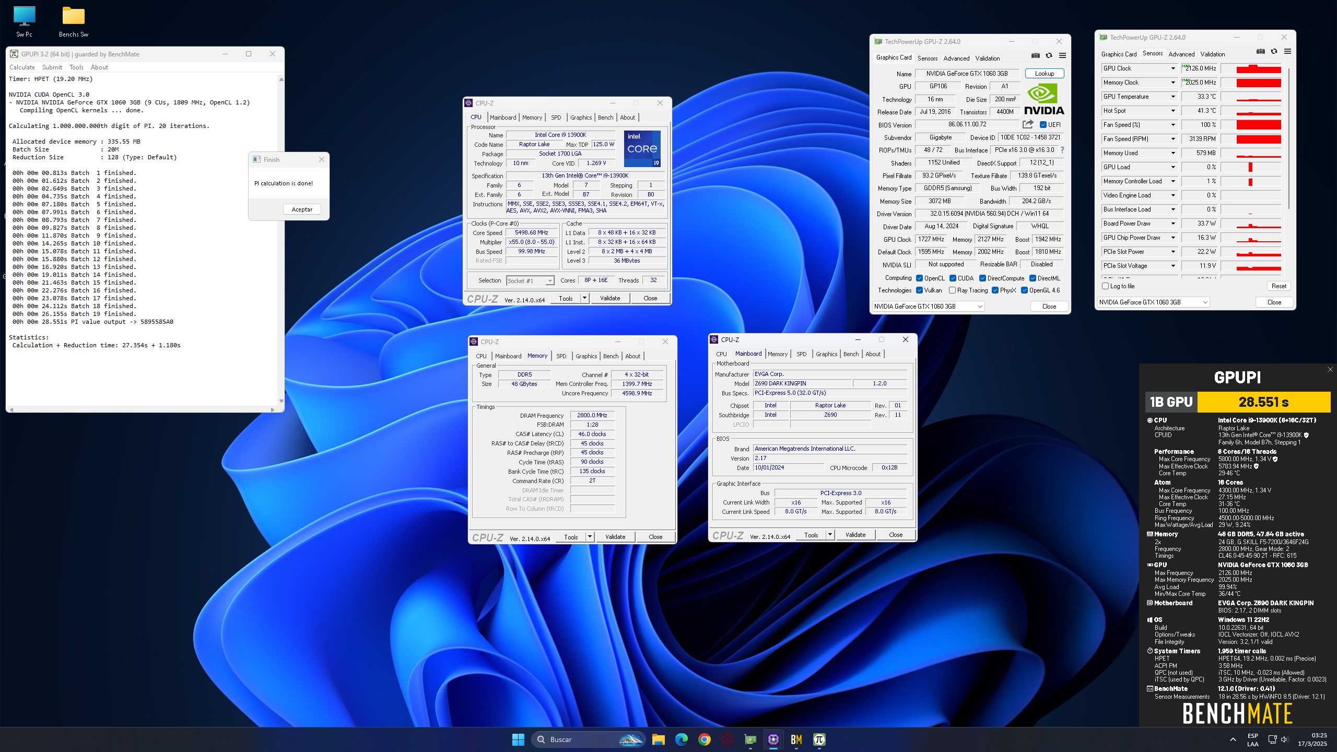Toggle the PhysX checkbox in GPU-Z
This screenshot has width=1337, height=752.
(x=995, y=290)
